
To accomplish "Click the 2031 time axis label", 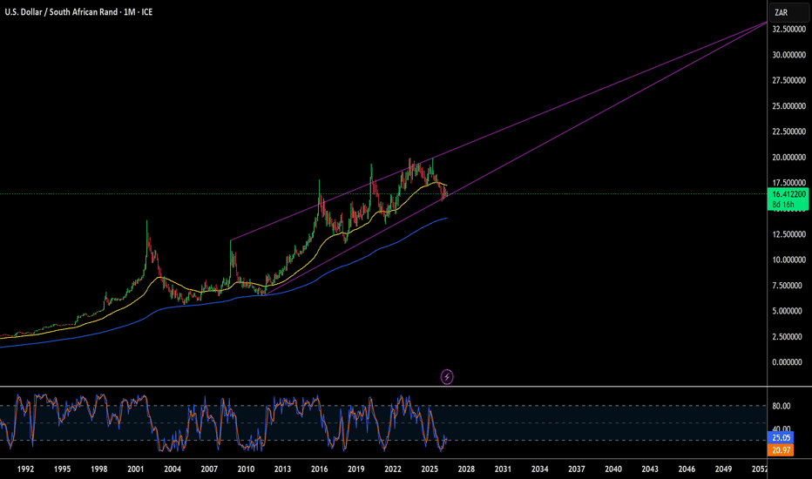I will coord(503,469).
